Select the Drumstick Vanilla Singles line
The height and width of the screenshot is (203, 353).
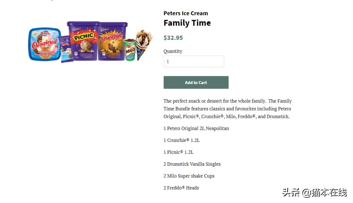pos(192,164)
